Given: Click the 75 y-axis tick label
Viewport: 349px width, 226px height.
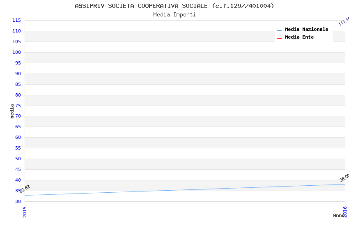Looking at the screenshot, I should click(x=18, y=106).
